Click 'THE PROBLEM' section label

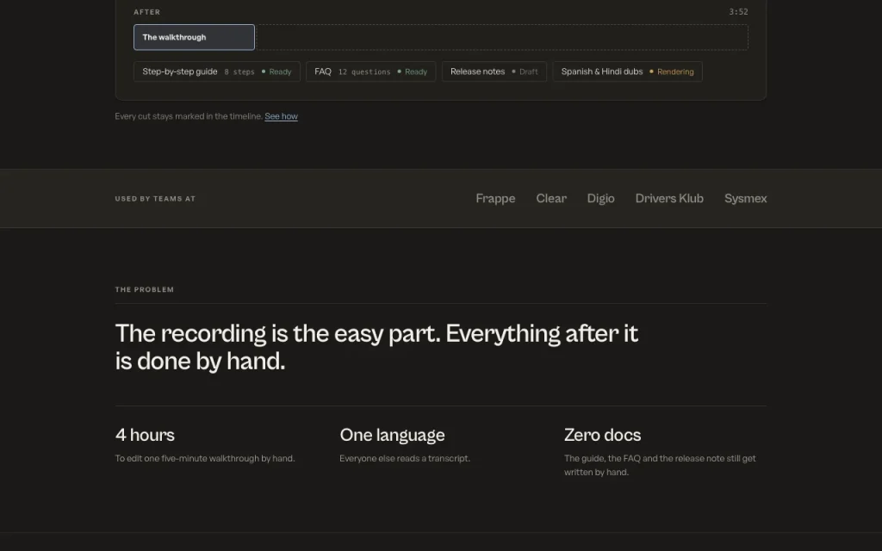point(145,289)
